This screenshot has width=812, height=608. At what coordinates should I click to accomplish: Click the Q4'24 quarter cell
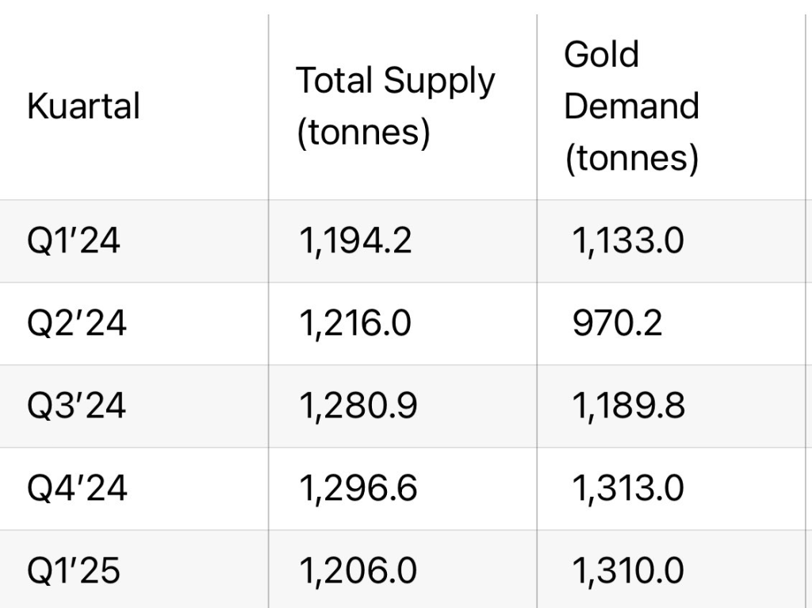tap(76, 488)
